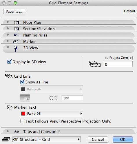Toggle the Show as line checkbox
Screen dimensions: 137x144
coord(22,82)
